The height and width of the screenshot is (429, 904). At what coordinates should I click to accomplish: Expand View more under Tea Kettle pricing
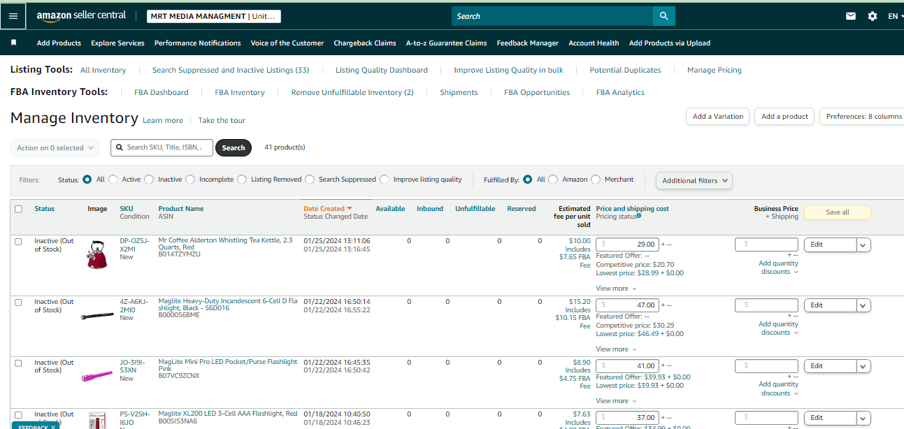(616, 289)
